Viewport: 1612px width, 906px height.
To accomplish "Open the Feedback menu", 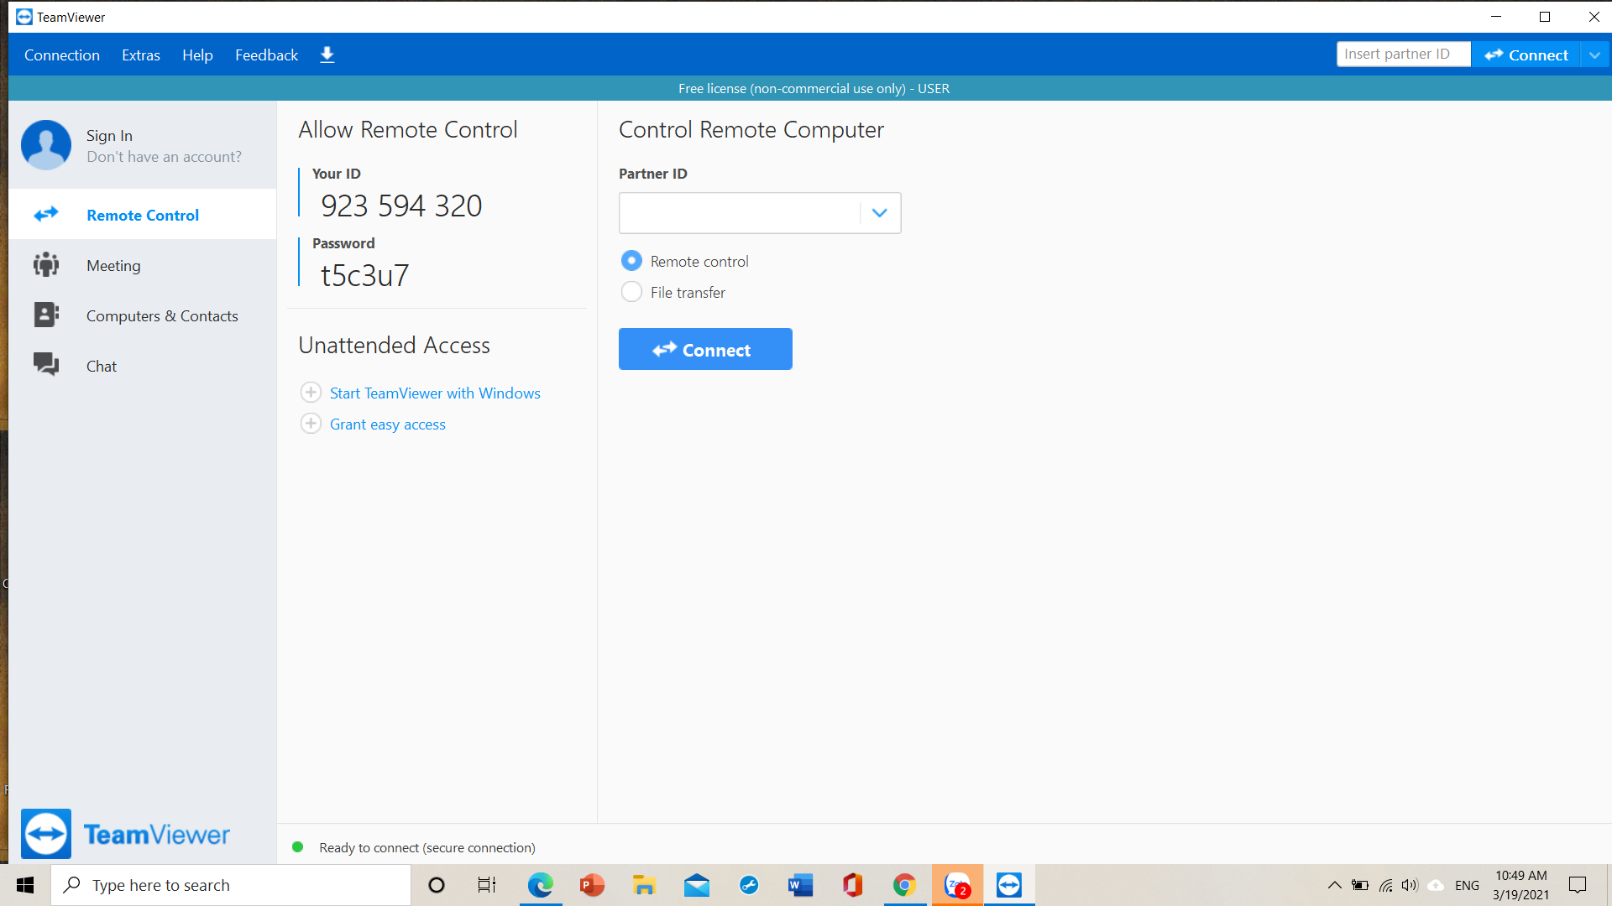I will 266,55.
